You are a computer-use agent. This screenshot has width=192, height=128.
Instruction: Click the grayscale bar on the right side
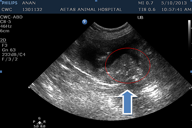click(189, 34)
